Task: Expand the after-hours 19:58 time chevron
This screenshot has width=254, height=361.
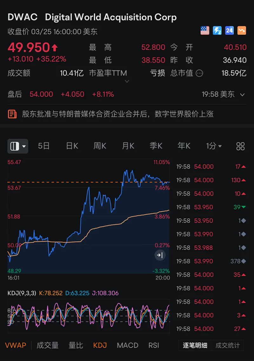Action: tap(242, 95)
